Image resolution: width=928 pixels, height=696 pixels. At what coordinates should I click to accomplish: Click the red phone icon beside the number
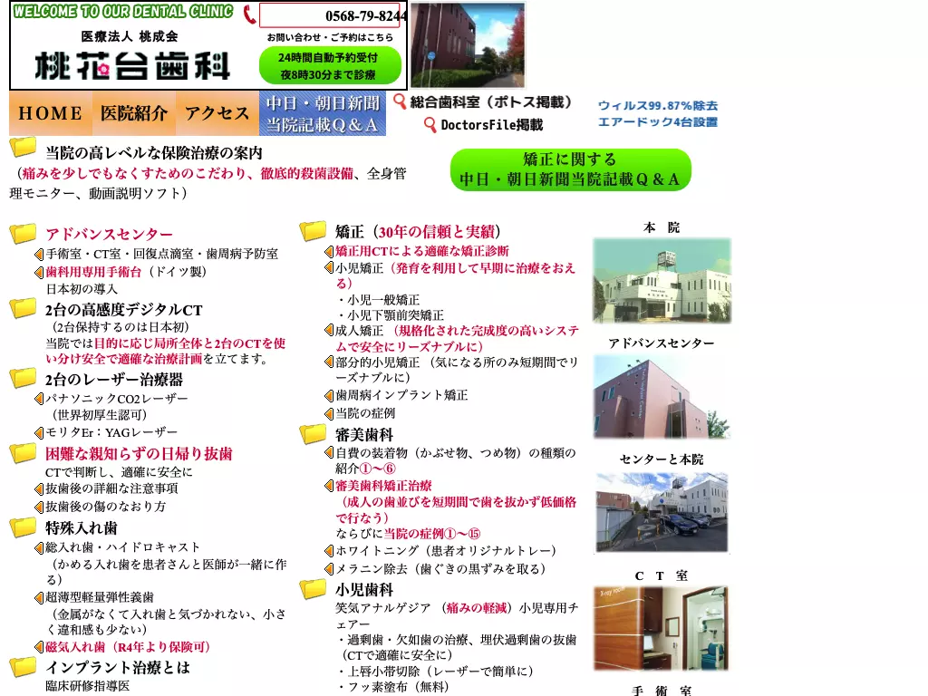[x=250, y=14]
